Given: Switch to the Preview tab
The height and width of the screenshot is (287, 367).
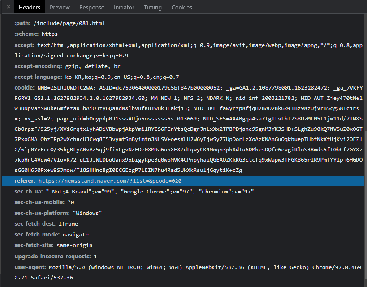Looking at the screenshot, I should click(x=60, y=7).
